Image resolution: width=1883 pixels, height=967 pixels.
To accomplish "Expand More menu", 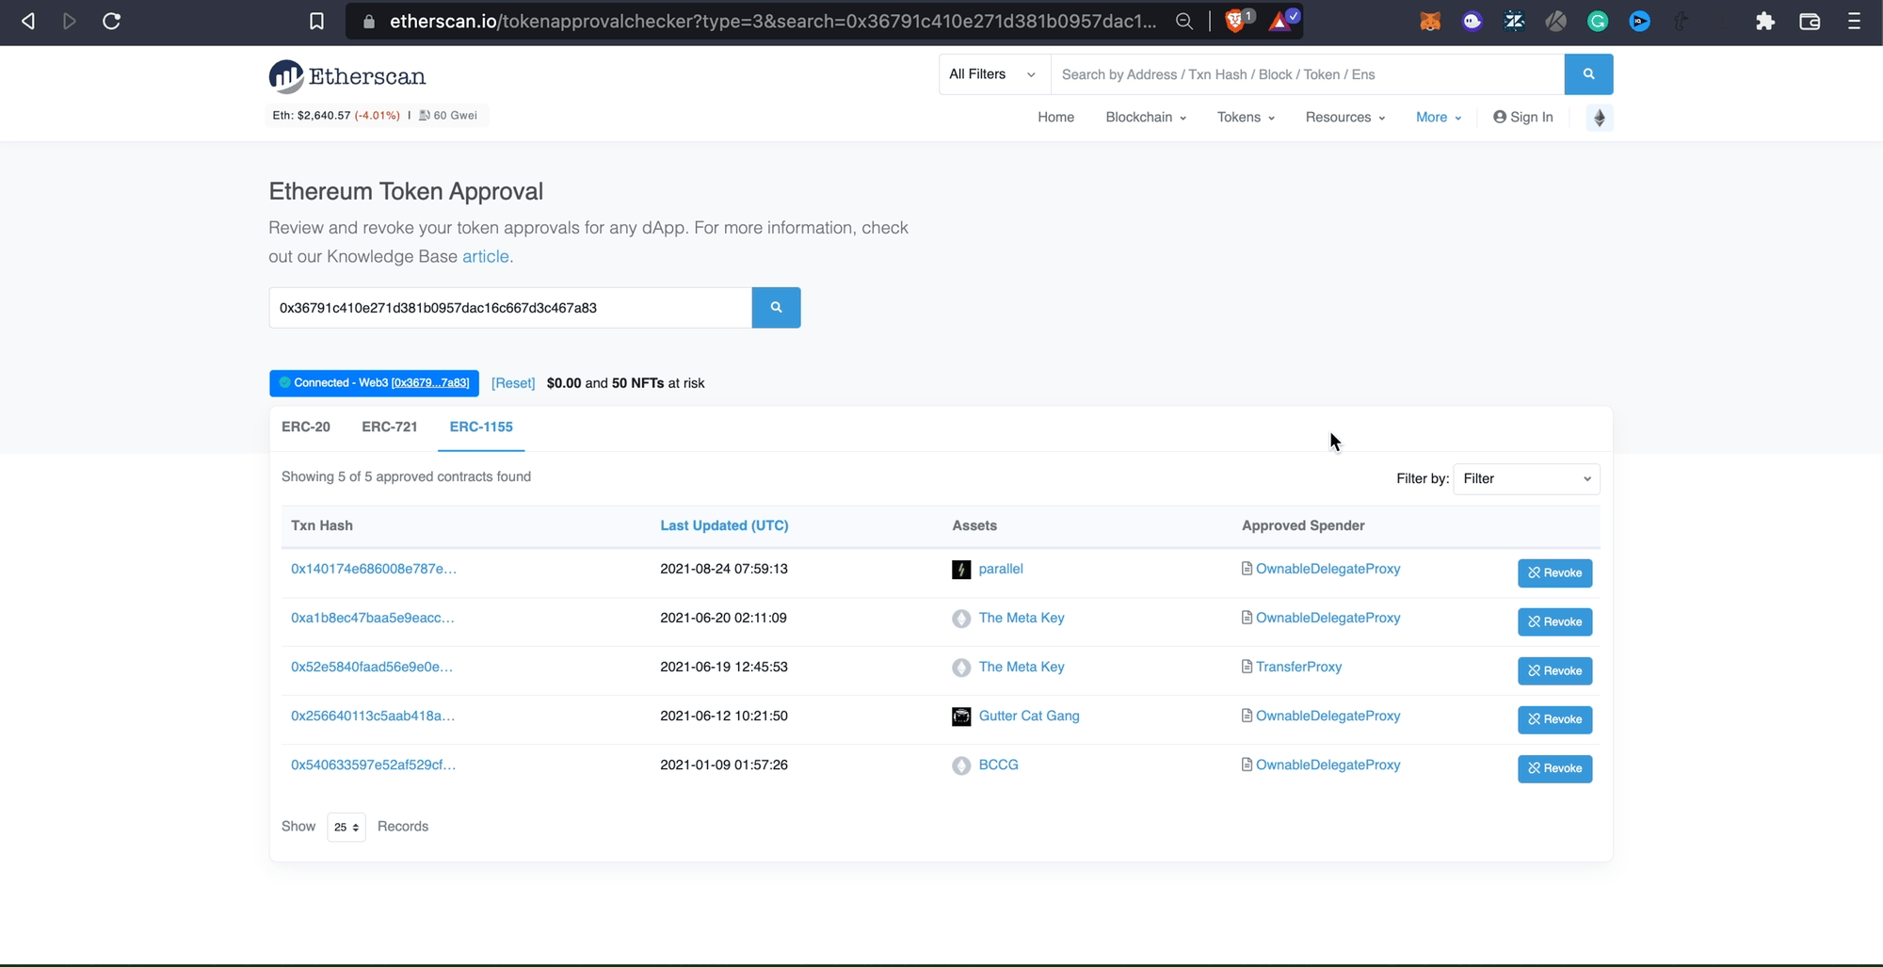I will 1439,117.
